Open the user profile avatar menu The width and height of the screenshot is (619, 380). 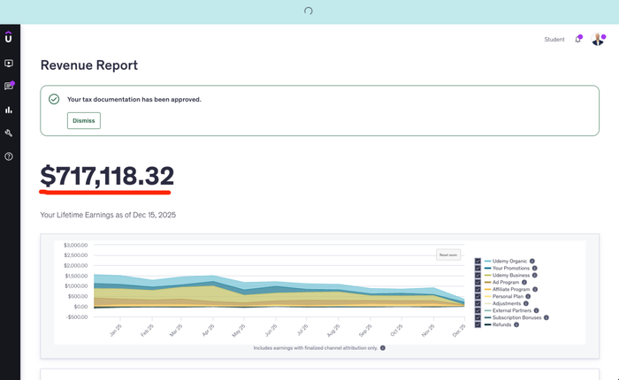(x=598, y=40)
